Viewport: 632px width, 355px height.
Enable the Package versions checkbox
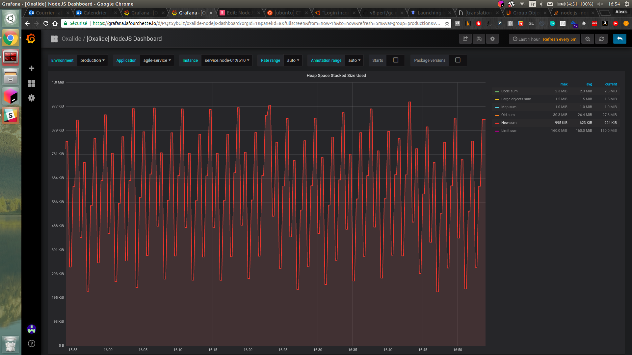[458, 60]
